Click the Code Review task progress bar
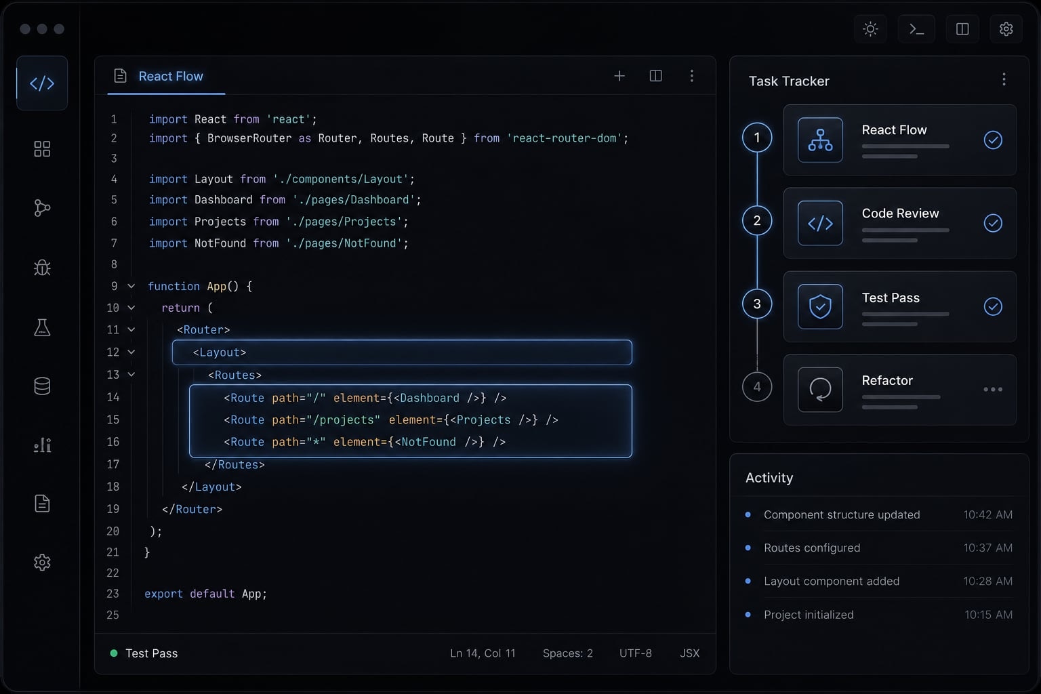 click(905, 230)
